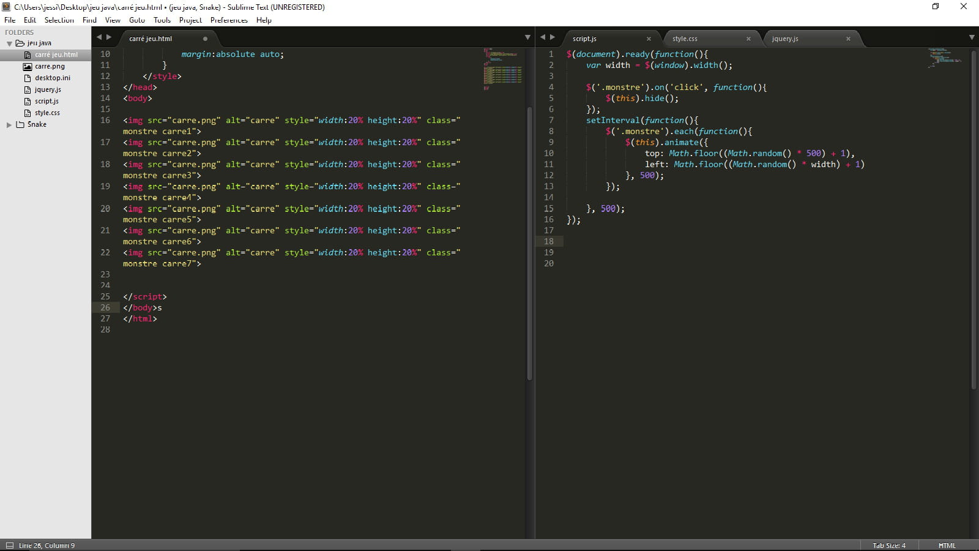Open the File menu
Image resolution: width=979 pixels, height=551 pixels.
coord(10,20)
